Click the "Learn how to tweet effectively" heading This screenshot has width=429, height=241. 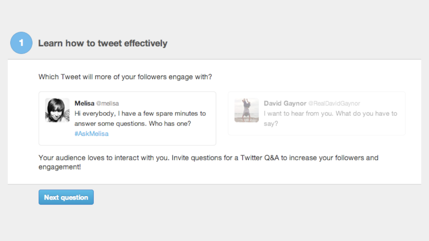point(103,43)
